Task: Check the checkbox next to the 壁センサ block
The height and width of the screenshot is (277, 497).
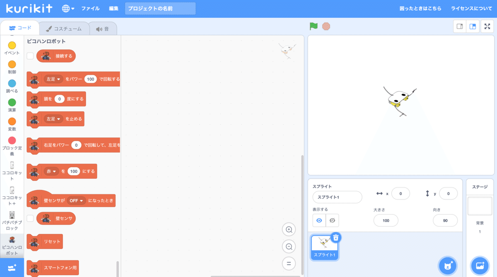Action: coord(30,218)
